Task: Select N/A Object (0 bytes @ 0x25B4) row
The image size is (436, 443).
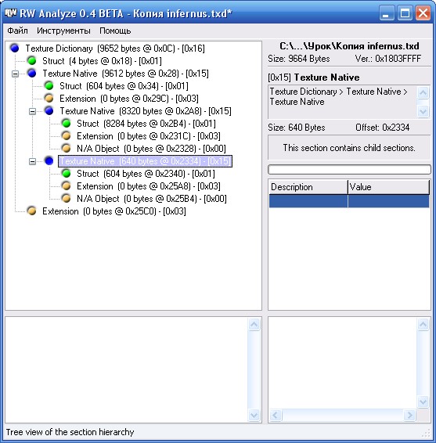Action: [x=151, y=198]
